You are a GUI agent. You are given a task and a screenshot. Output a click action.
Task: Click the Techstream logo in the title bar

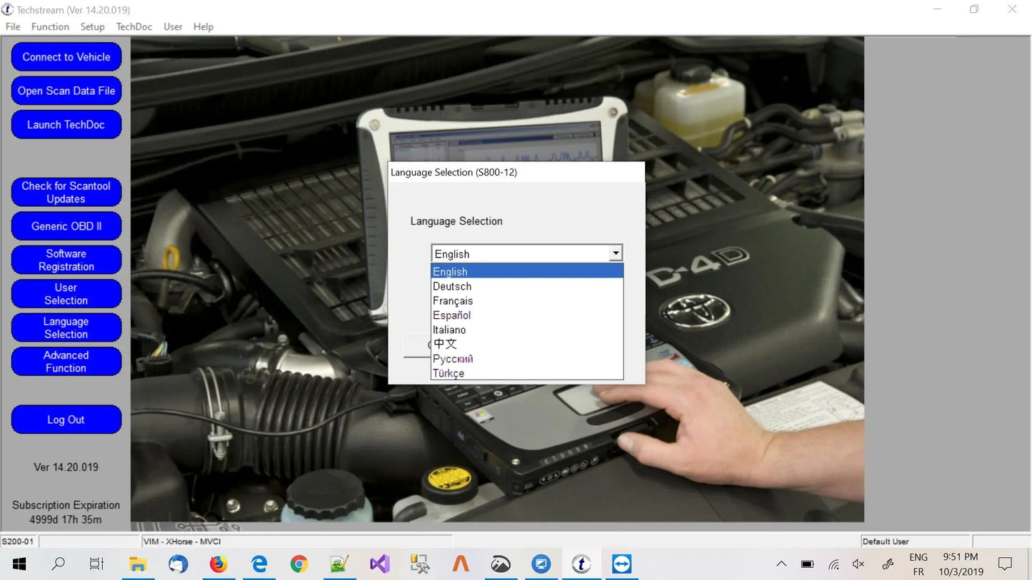coord(8,9)
